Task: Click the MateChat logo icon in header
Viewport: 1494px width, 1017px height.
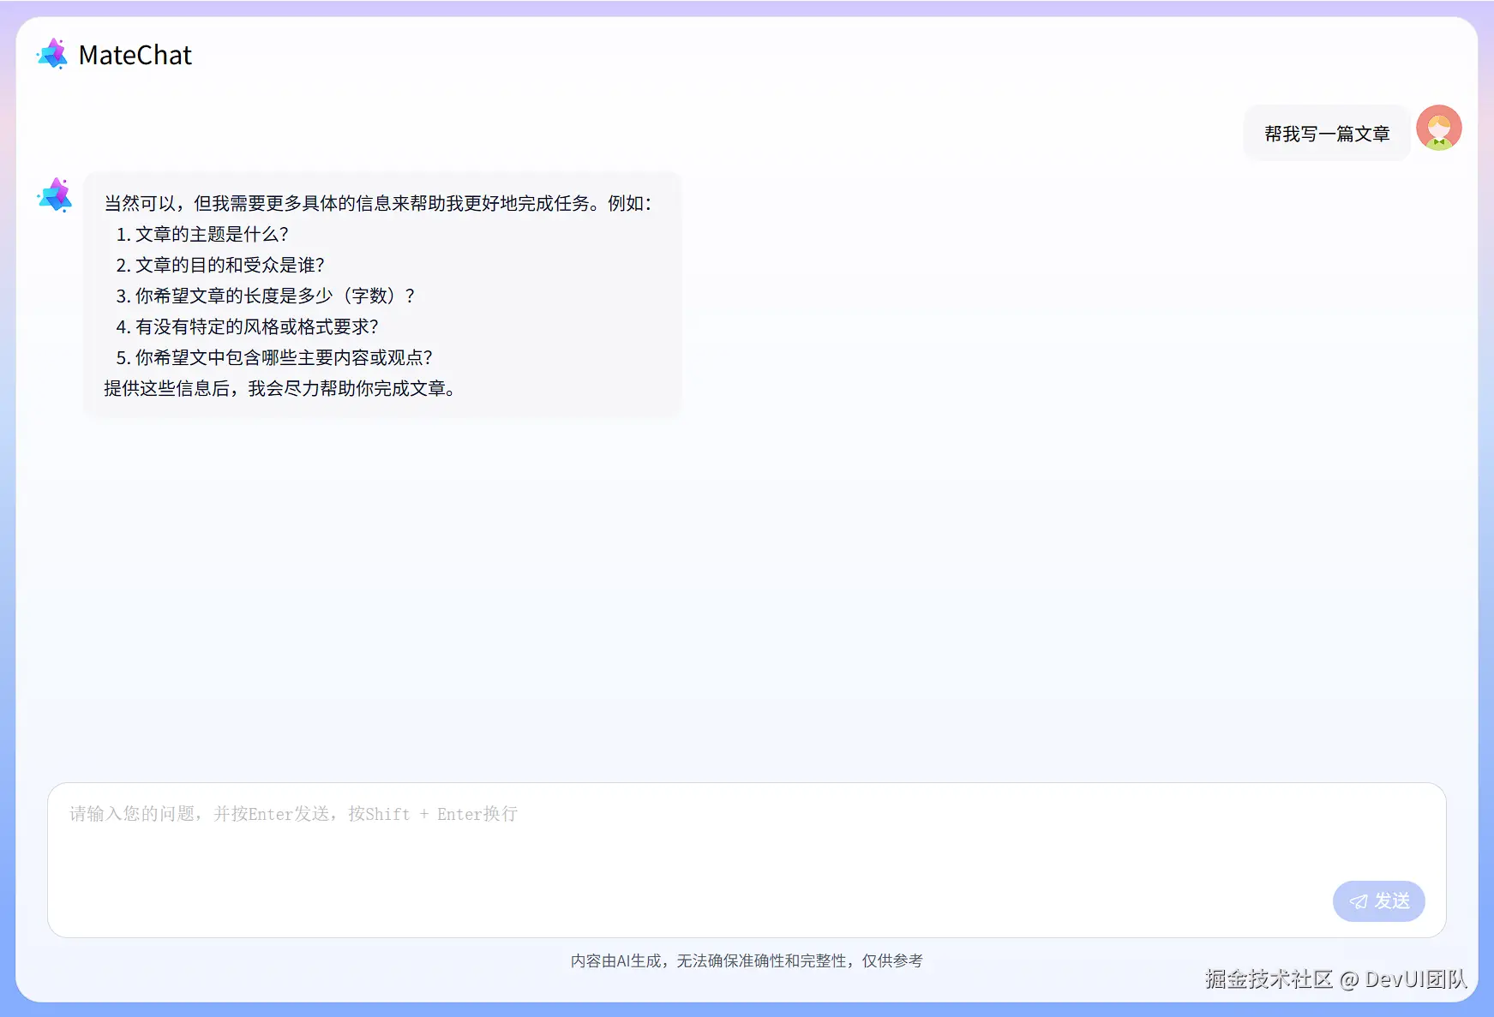Action: [x=52, y=54]
